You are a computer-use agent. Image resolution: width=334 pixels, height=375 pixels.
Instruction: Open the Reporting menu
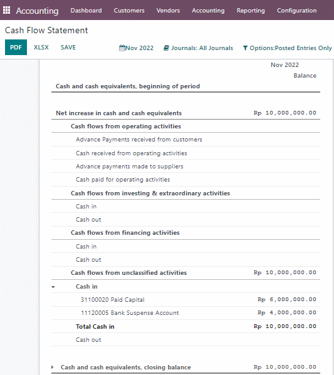tap(251, 11)
